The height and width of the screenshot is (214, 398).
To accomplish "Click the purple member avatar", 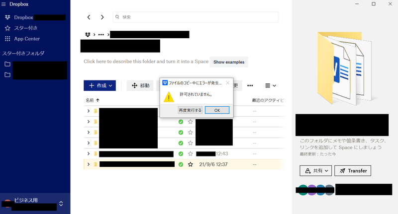I will point(312,190).
